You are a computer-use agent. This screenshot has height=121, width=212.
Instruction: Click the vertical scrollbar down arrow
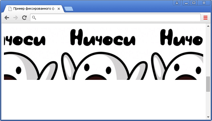208,117
